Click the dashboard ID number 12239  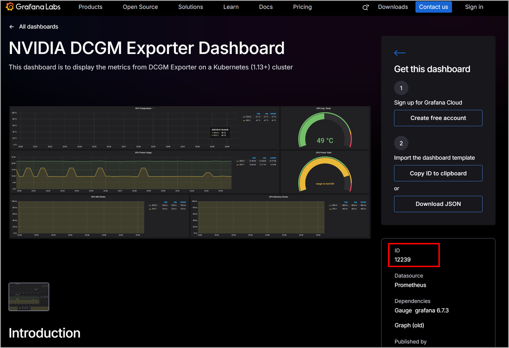click(402, 259)
